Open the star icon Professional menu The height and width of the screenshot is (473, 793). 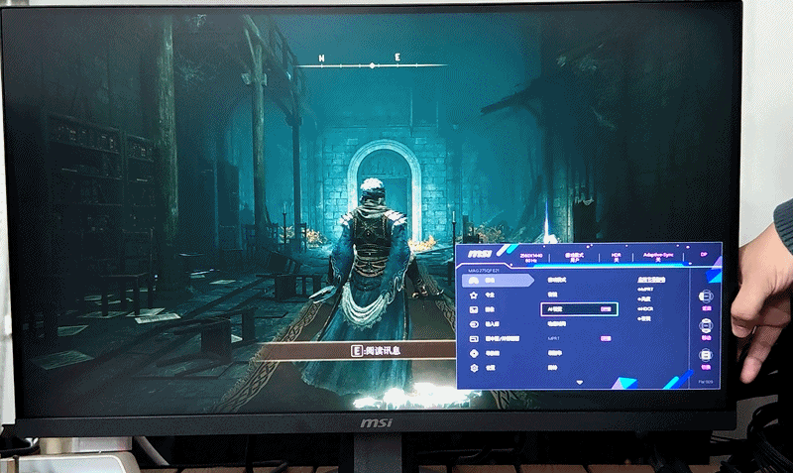(474, 295)
